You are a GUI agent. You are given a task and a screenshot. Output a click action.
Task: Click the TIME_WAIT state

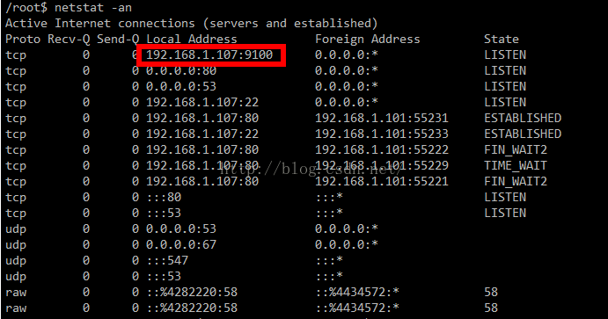516,166
